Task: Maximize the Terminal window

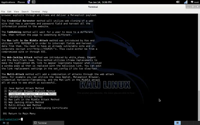Action: coord(193,7)
